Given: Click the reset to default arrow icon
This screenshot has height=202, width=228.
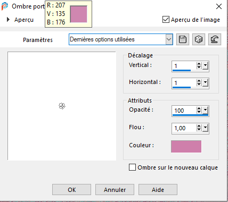Looking at the screenshot, I should pos(215,39).
